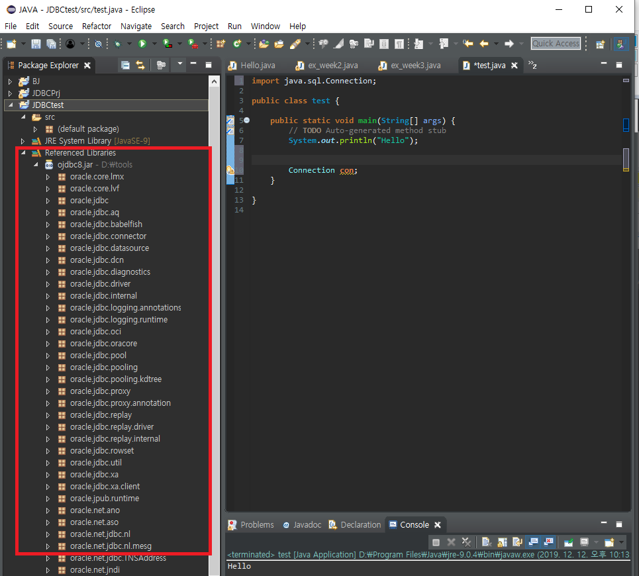The image size is (639, 576).
Task: Switch to the Problems view tab
Action: point(251,524)
